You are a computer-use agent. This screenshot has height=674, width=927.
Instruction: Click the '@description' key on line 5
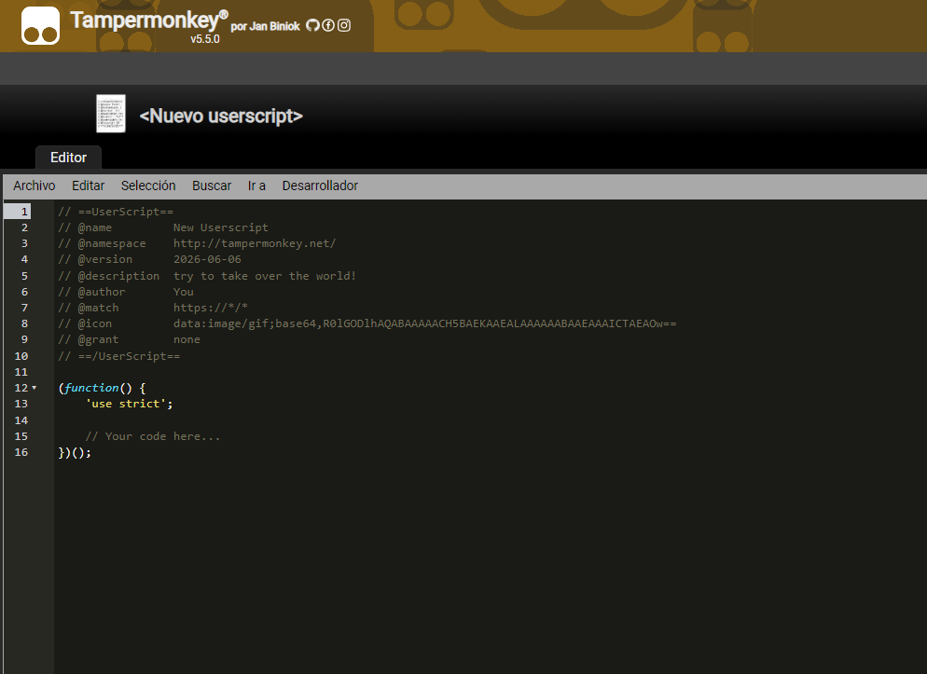118,276
